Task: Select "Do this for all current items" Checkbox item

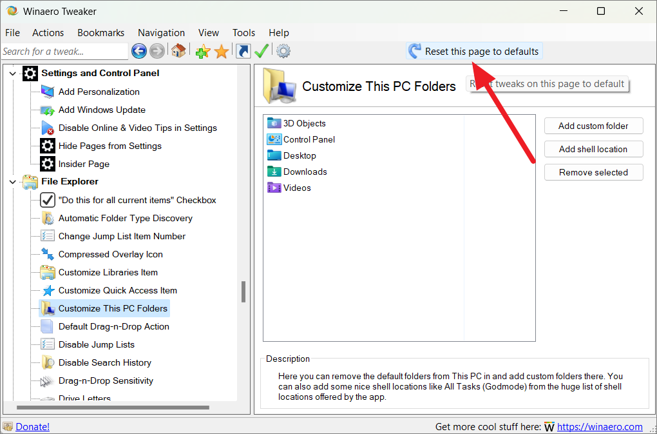Action: click(x=137, y=200)
